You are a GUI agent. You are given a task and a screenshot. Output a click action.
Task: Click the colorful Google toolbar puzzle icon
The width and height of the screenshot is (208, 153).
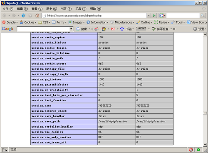104,29
